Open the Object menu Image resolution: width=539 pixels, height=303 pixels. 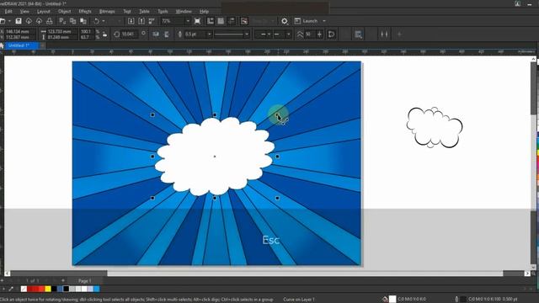64,11
